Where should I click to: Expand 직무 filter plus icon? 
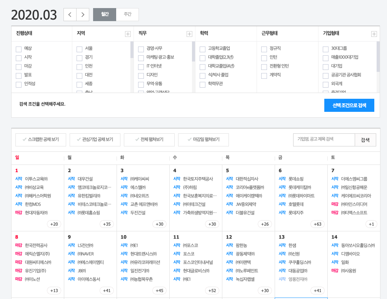click(x=189, y=34)
